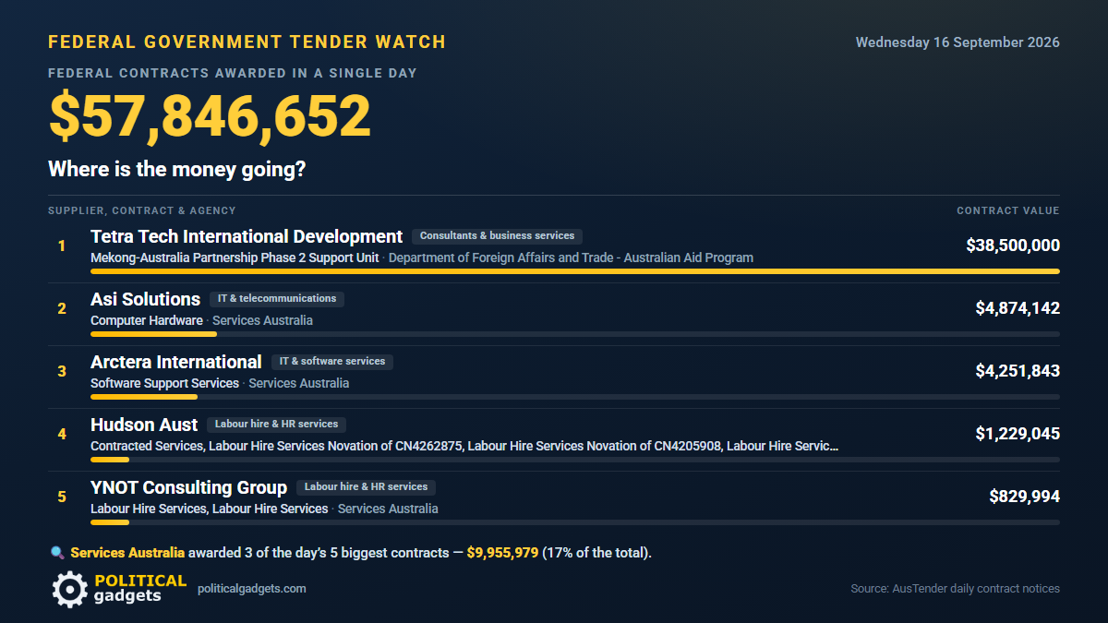Image resolution: width=1108 pixels, height=623 pixels.
Task: Click the magnifying glass icon beside Services Australia
Action: coord(57,553)
